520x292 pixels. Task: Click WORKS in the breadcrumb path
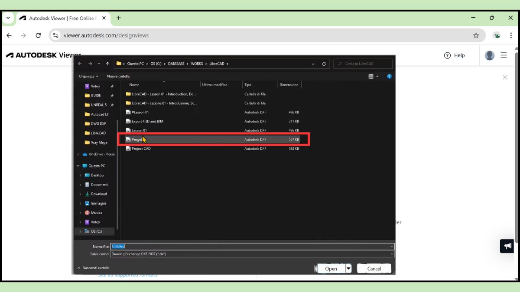coord(197,64)
